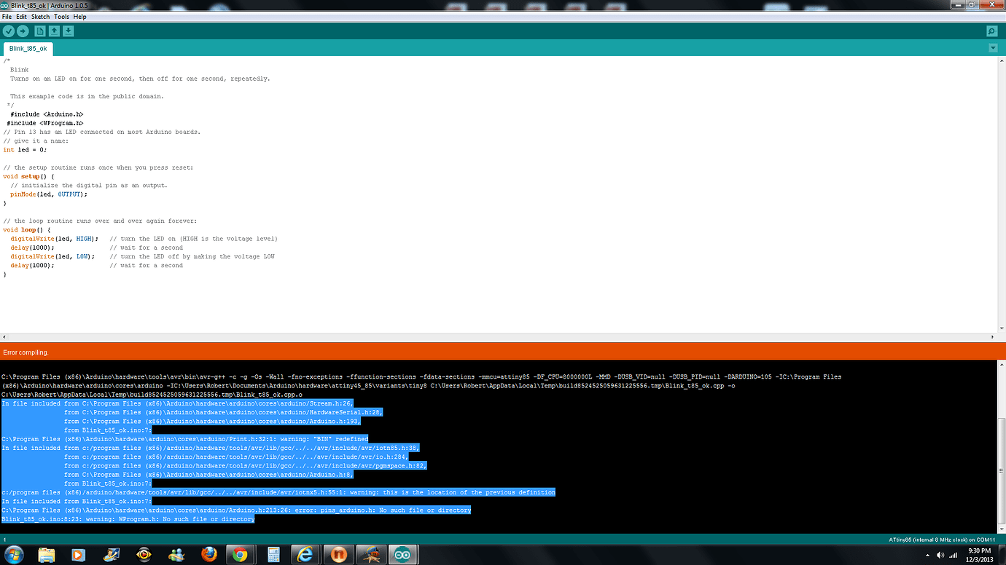This screenshot has height=565, width=1006.
Task: Click the clock in the system tray
Action: (x=979, y=554)
